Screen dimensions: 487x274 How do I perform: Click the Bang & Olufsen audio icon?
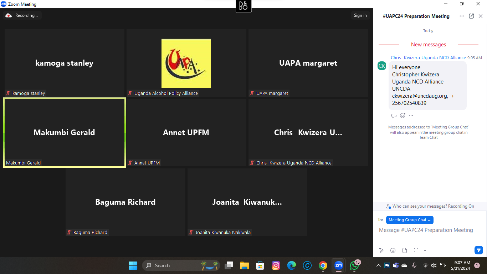[x=243, y=6]
